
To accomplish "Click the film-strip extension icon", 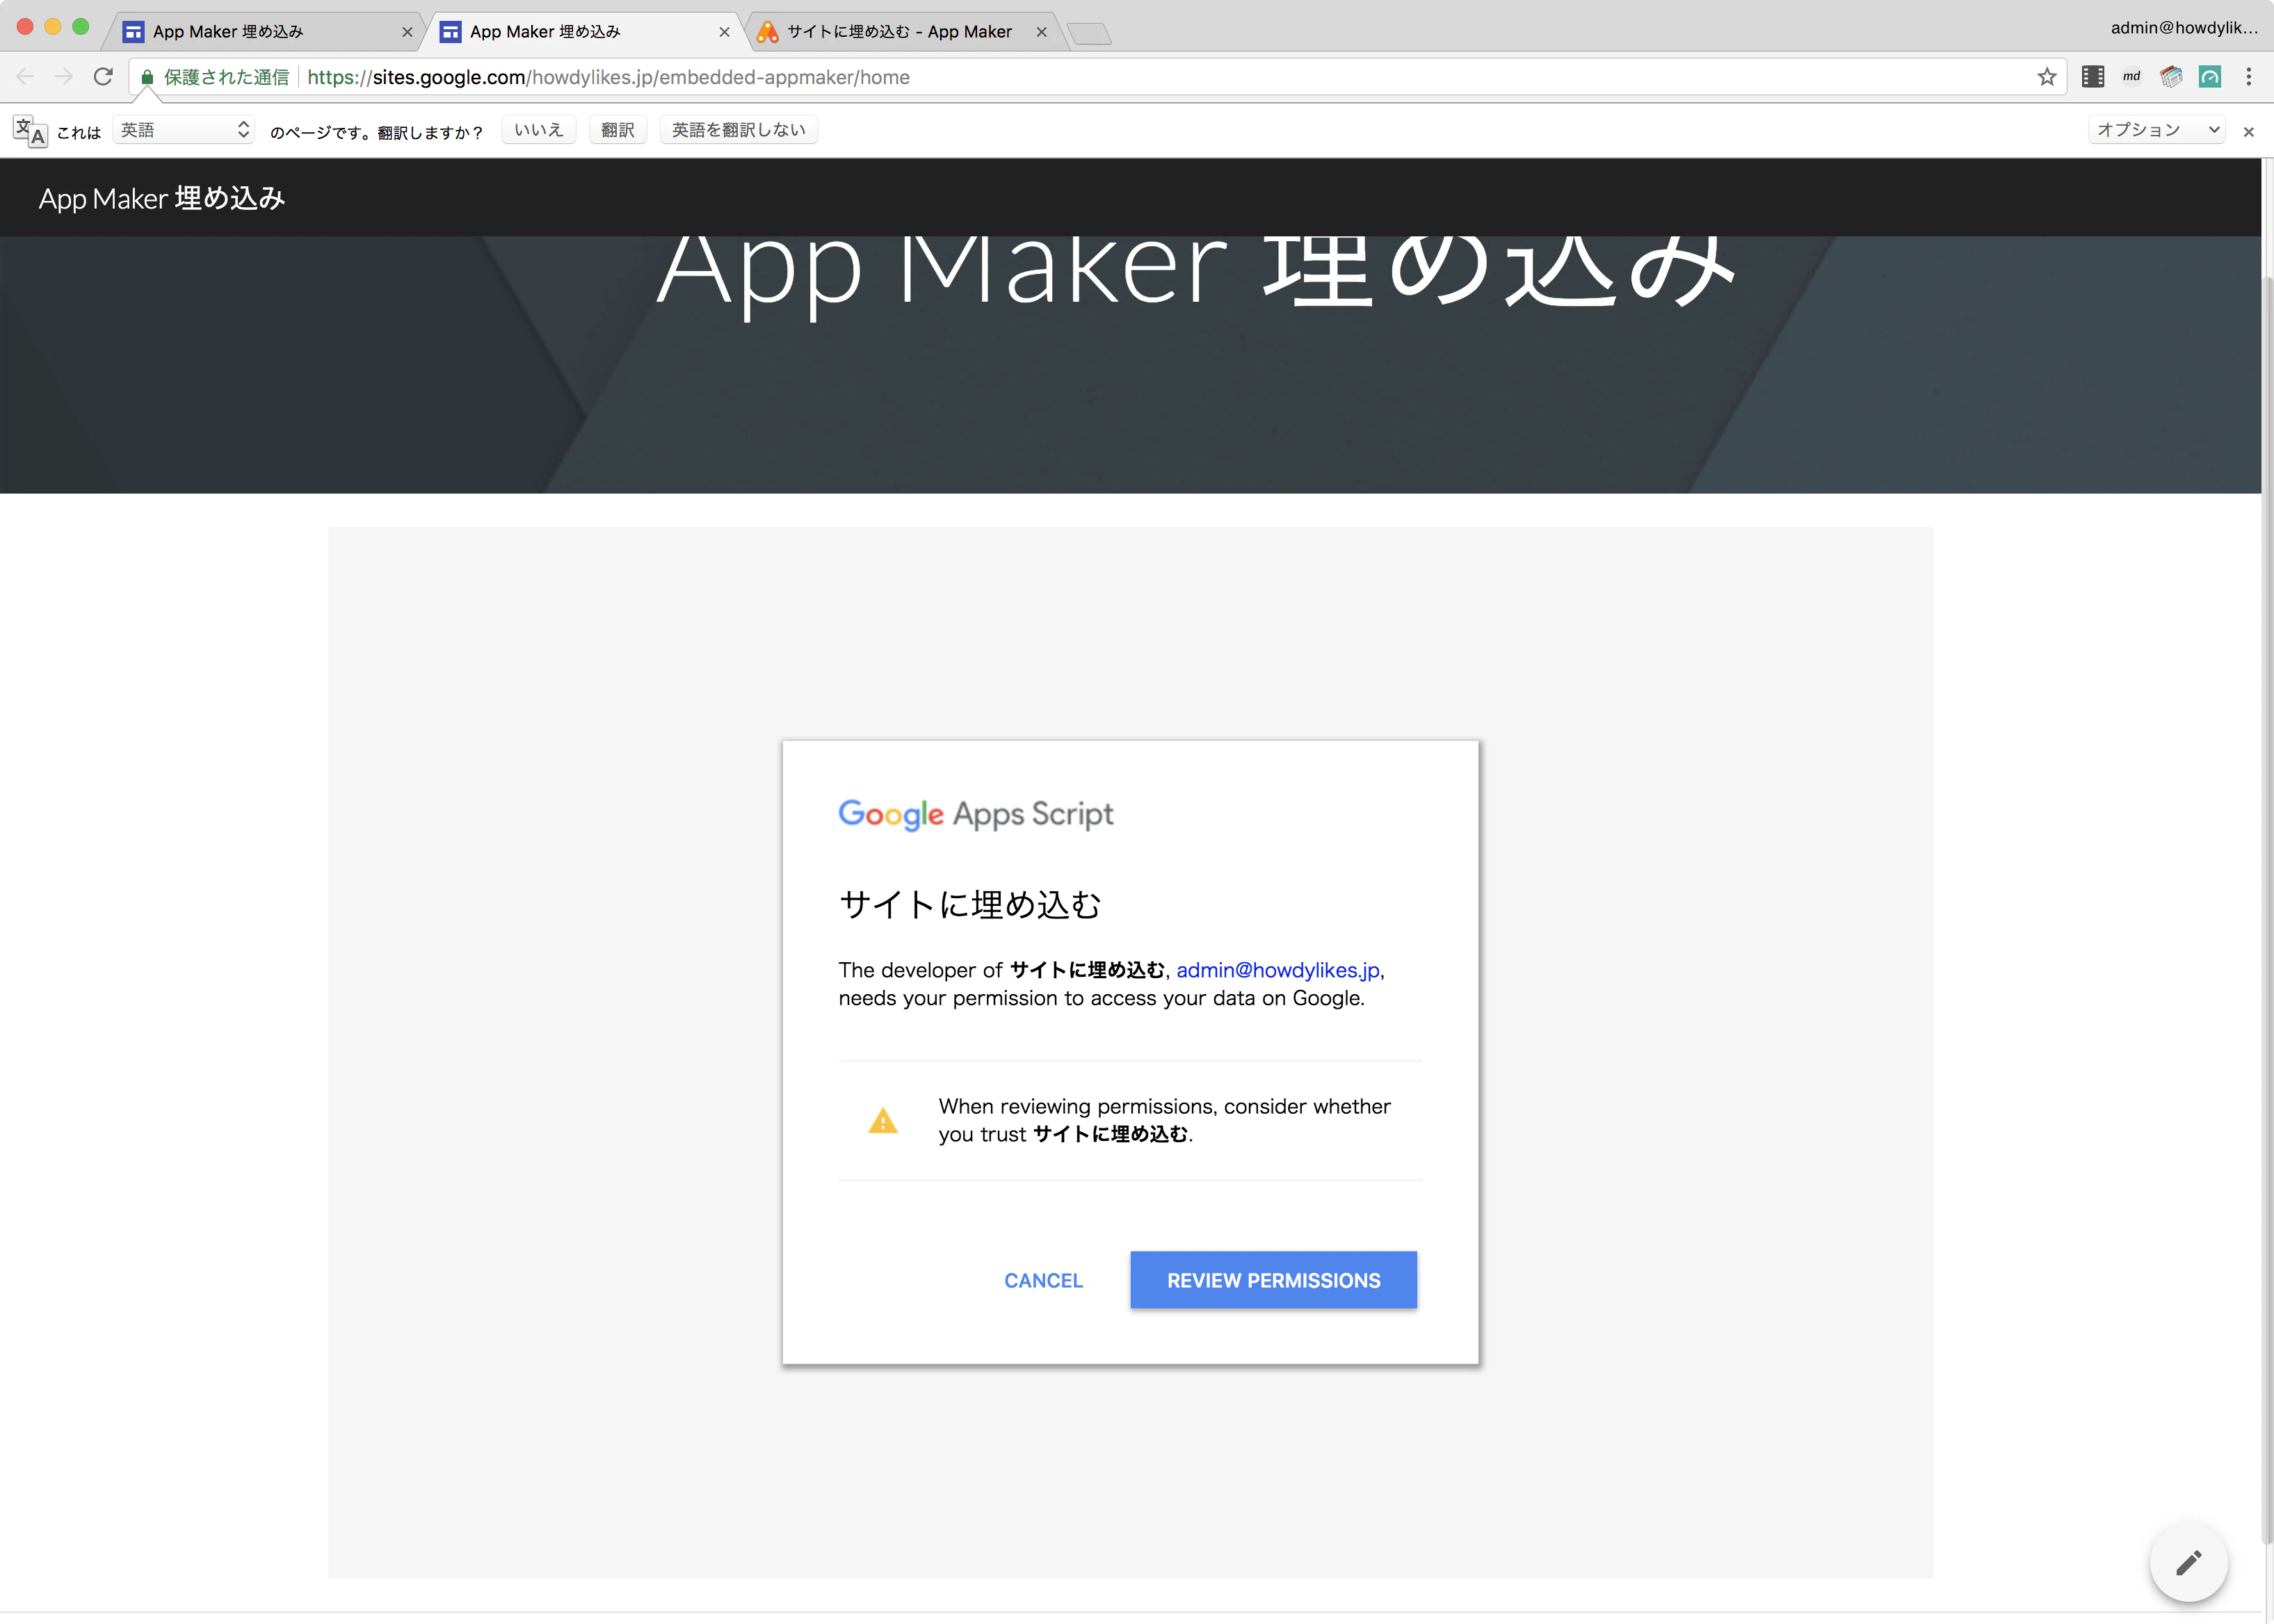I will 2092,77.
